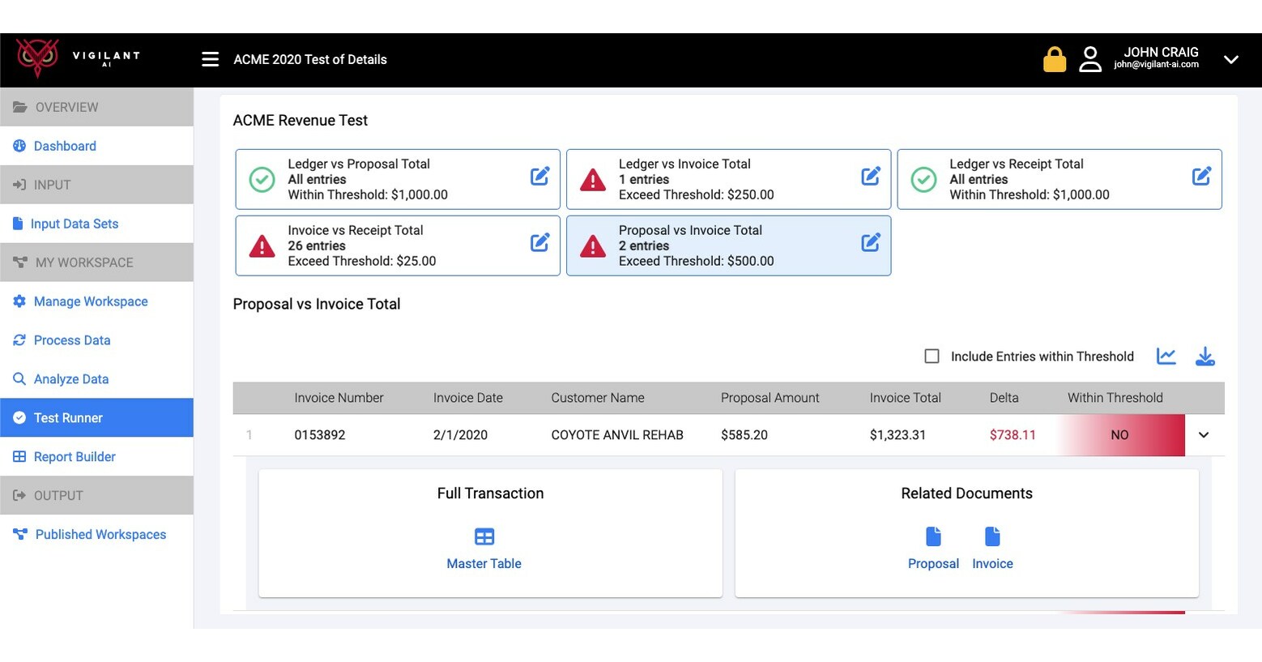
Task: Select Analyze Data in the sidebar
Action: click(x=72, y=378)
